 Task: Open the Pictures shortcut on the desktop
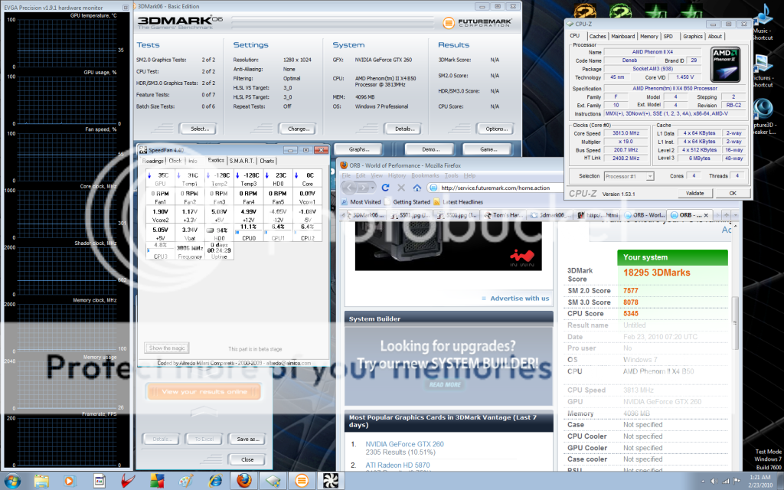[x=763, y=70]
